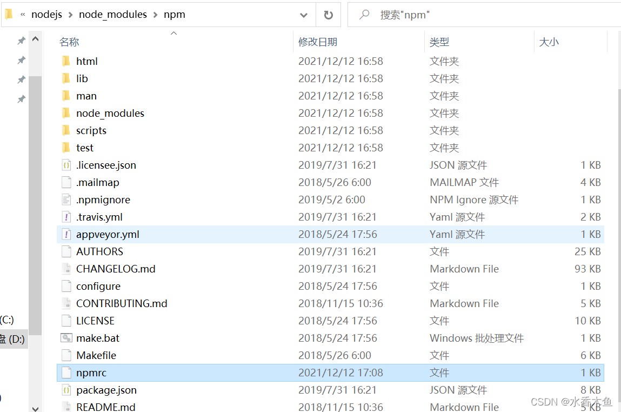Navigate to nodejs in the breadcrumb
This screenshot has width=621, height=412.
tap(46, 14)
